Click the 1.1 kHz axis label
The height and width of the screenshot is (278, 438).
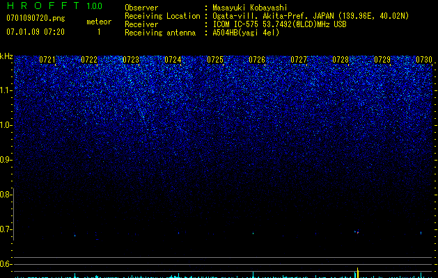click(6, 90)
